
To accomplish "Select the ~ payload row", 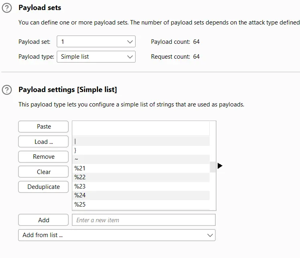I will click(x=141, y=159).
